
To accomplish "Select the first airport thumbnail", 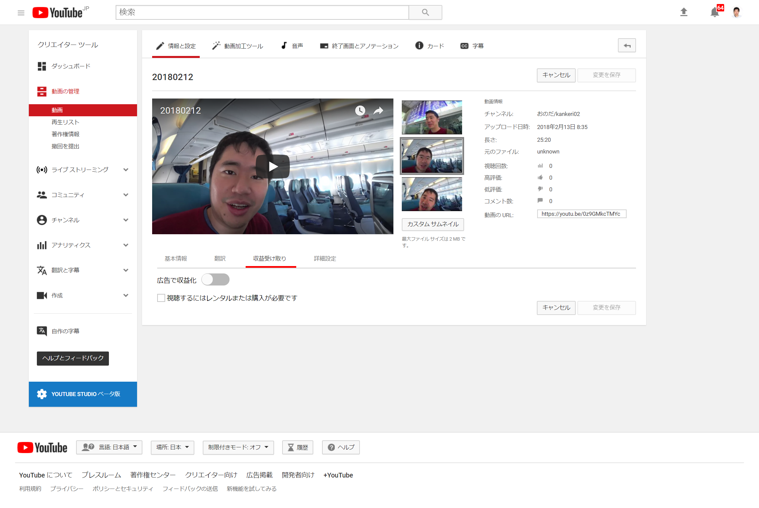I will (x=432, y=118).
